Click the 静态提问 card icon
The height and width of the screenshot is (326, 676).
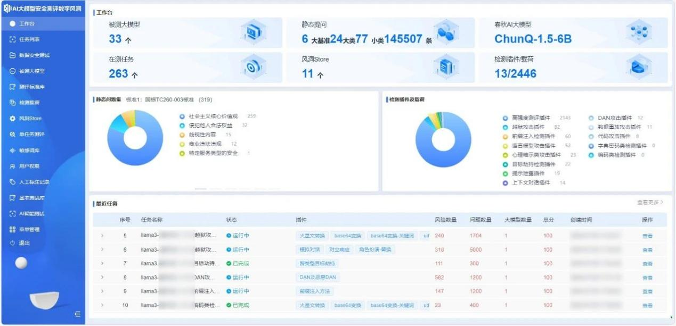(444, 33)
